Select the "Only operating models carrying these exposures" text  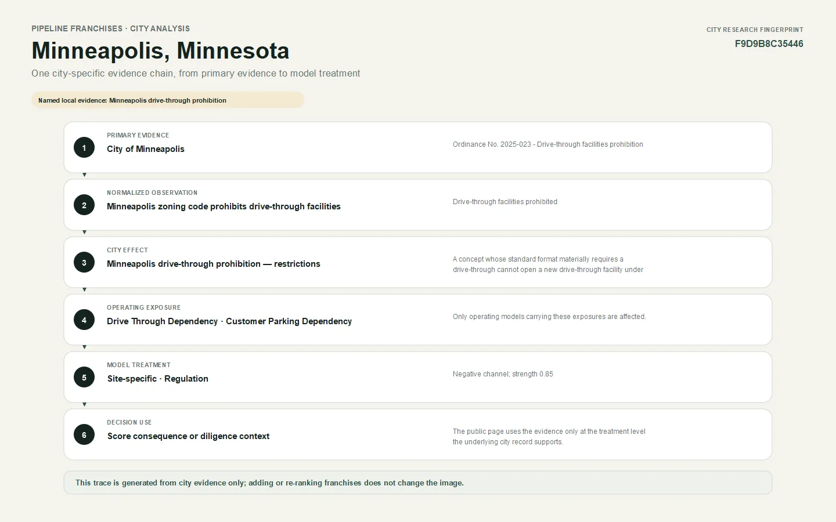click(549, 317)
